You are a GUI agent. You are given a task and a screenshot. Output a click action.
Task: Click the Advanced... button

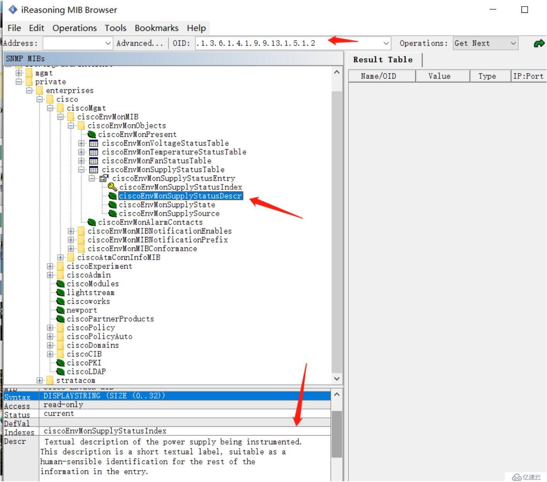coord(140,43)
